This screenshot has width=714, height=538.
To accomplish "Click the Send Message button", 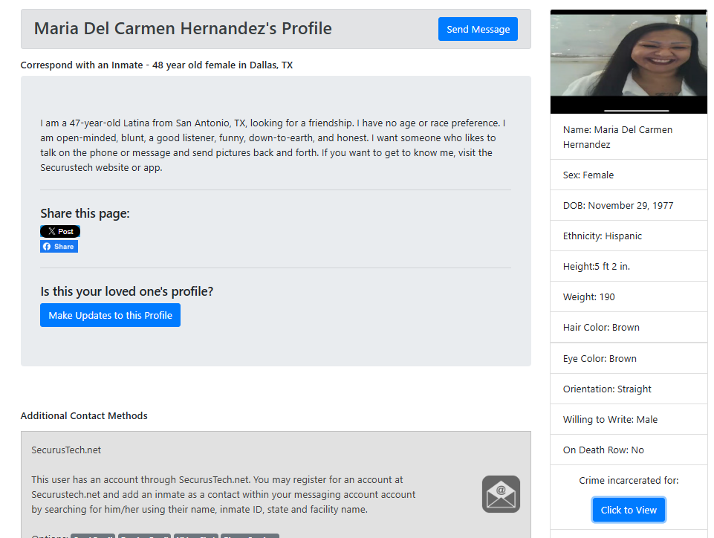I will pos(478,29).
